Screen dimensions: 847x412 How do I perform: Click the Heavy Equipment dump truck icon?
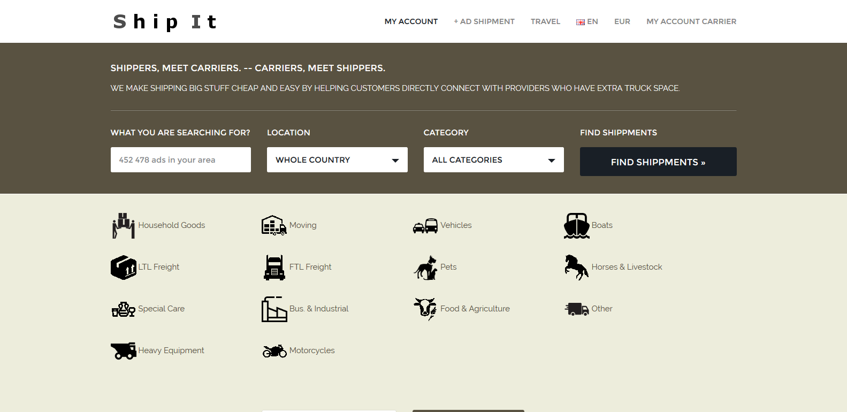point(123,350)
